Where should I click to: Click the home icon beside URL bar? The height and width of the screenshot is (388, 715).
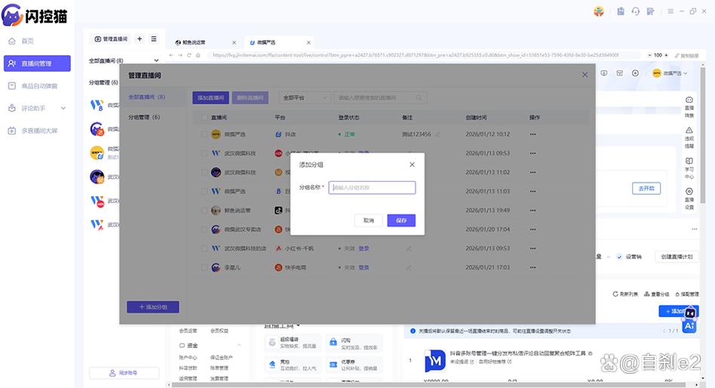[198, 55]
